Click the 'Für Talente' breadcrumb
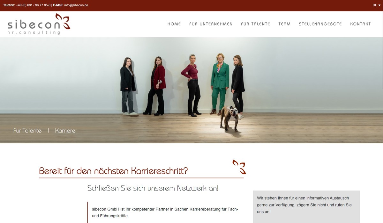The image size is (383, 223). [x=27, y=131]
